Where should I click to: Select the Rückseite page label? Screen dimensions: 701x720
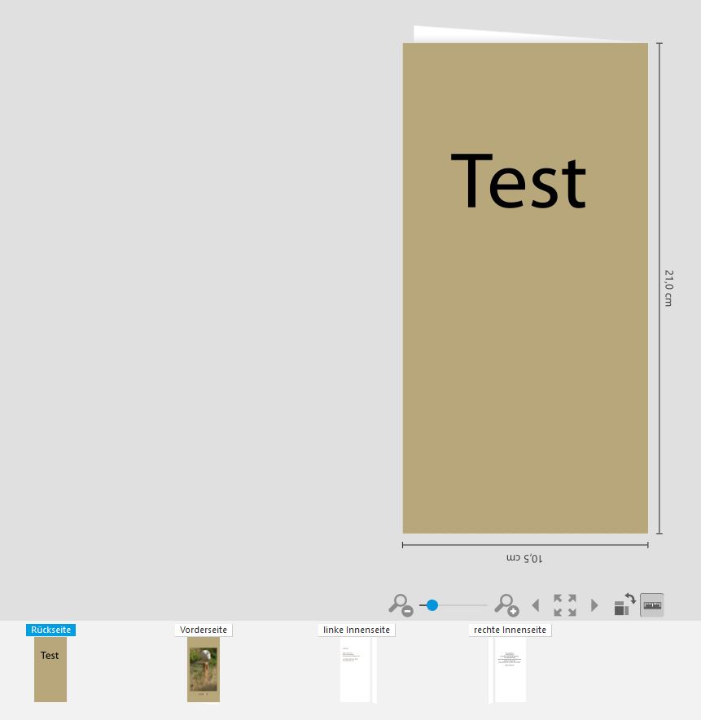50,630
